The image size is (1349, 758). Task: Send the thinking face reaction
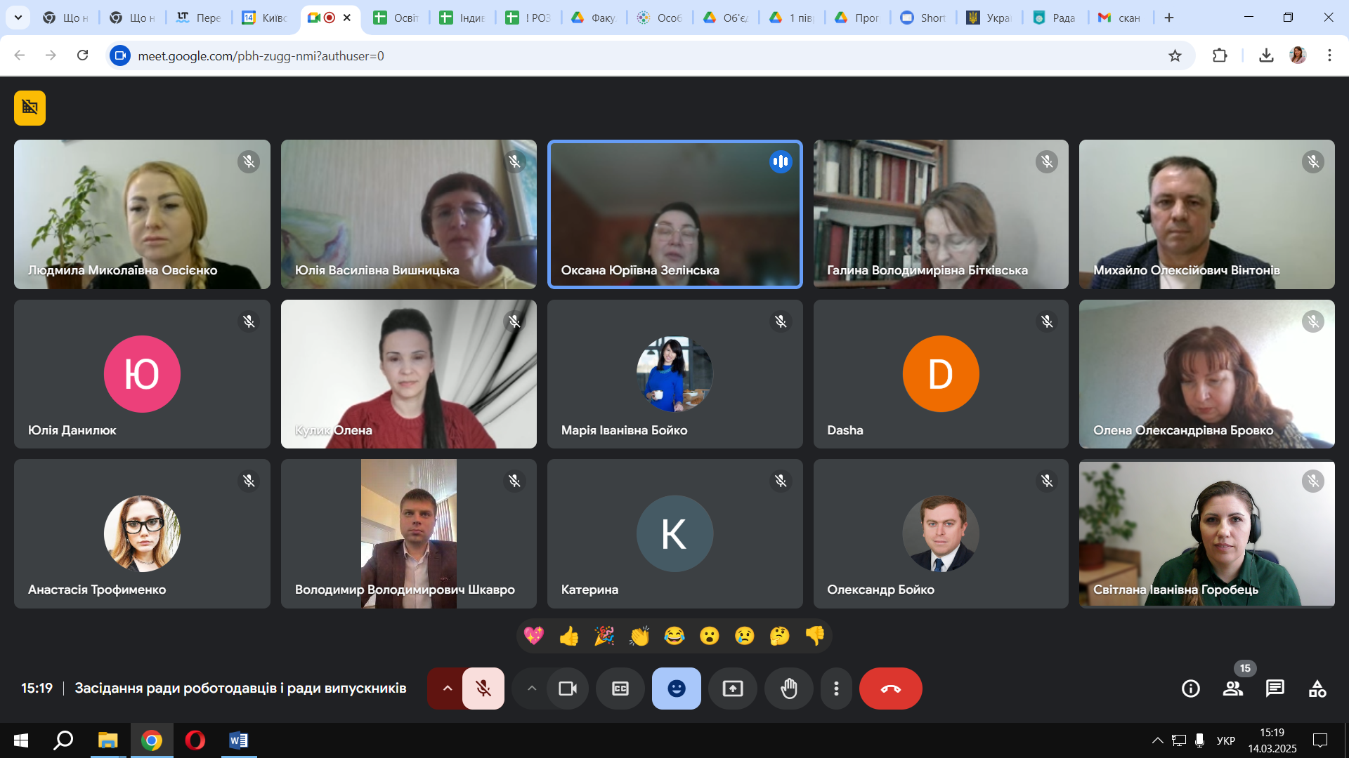click(779, 636)
